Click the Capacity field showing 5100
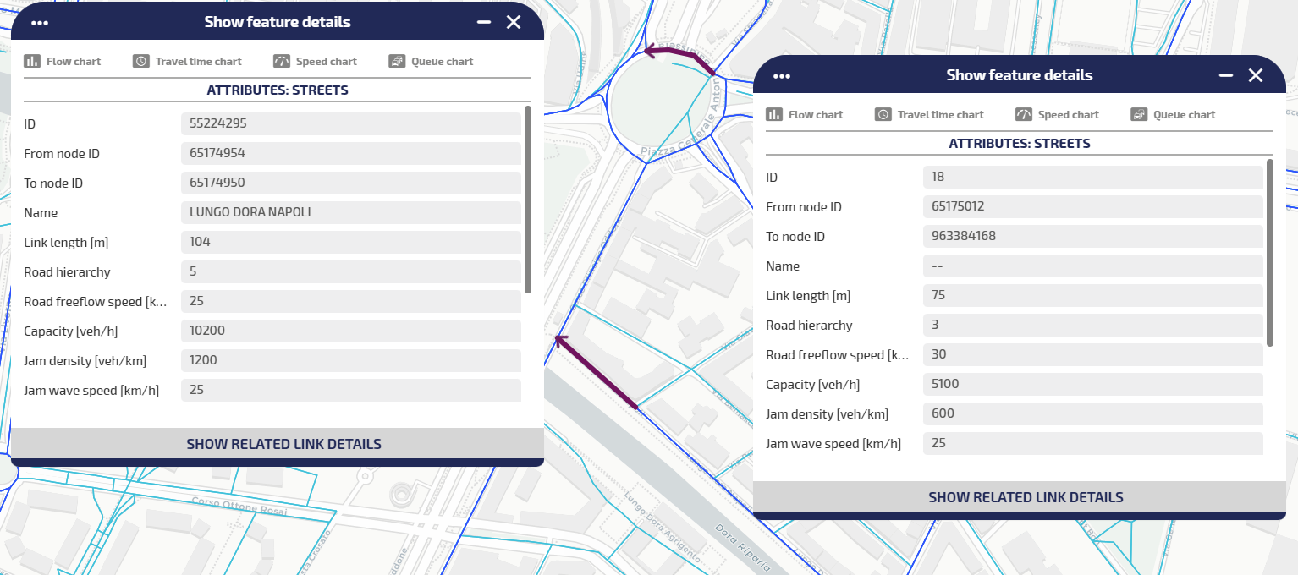 [1092, 384]
